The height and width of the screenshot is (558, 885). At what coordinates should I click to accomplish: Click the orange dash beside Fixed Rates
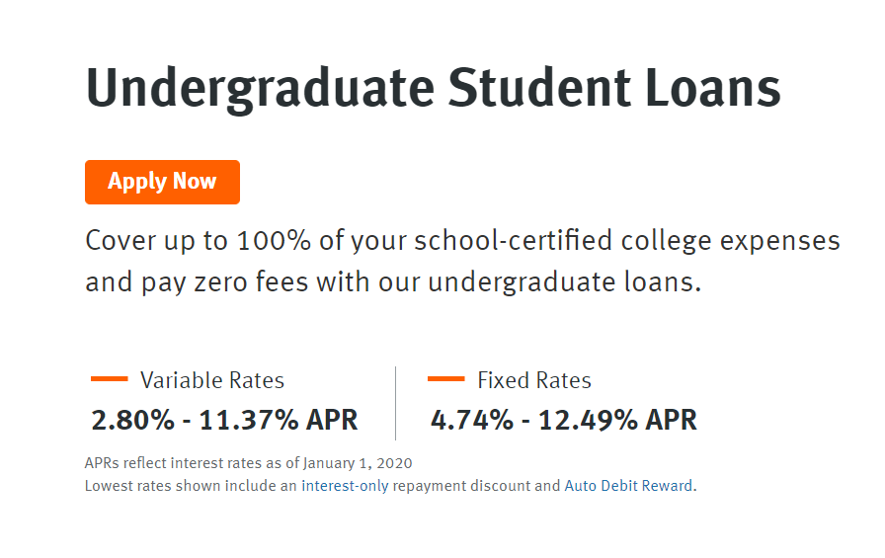point(445,379)
